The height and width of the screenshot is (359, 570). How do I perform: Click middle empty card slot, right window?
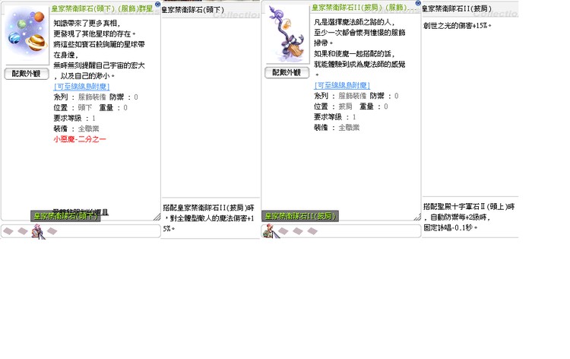[x=298, y=231]
